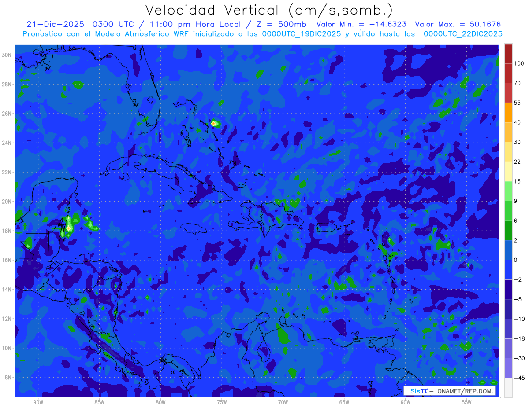
Task: Click the latitude label "26N"
Action: point(7,114)
